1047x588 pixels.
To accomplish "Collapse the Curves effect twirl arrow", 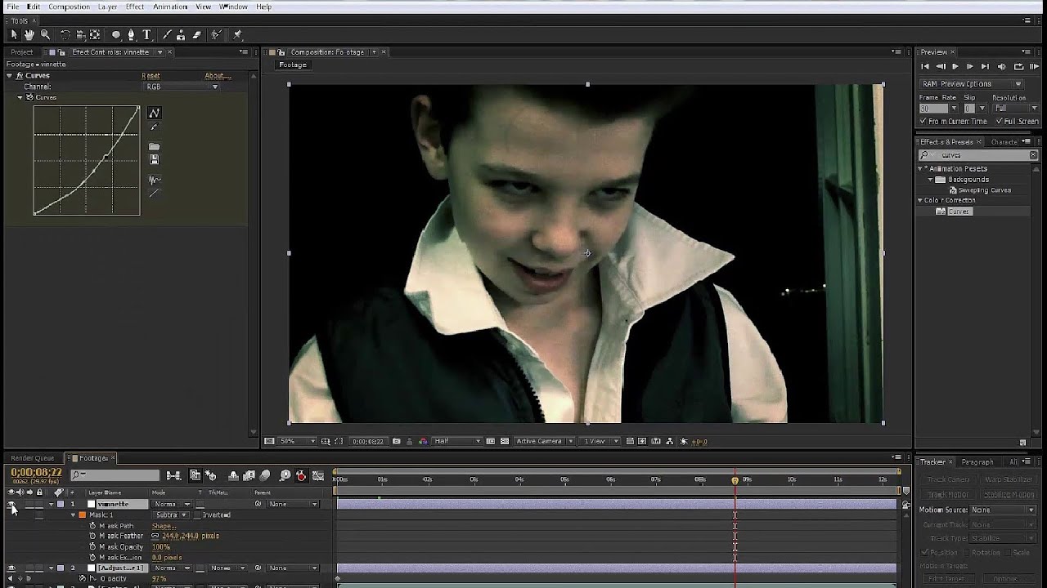I will [x=9, y=75].
